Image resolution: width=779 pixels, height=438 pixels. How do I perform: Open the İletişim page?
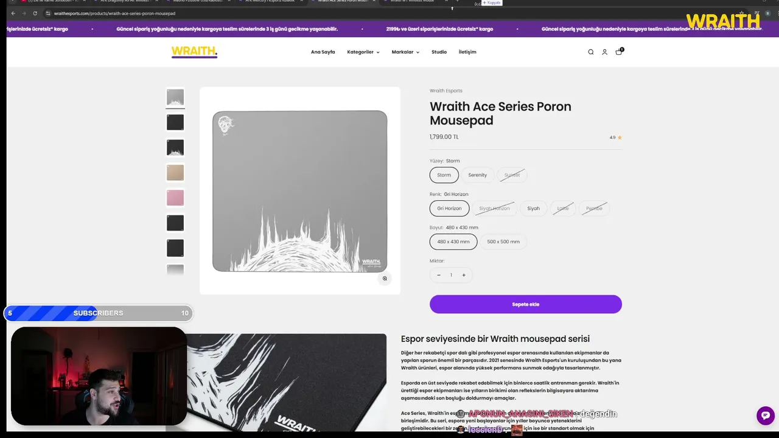(467, 52)
